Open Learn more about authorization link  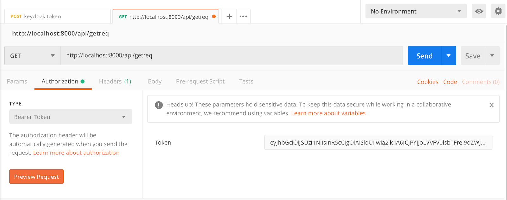coord(76,153)
